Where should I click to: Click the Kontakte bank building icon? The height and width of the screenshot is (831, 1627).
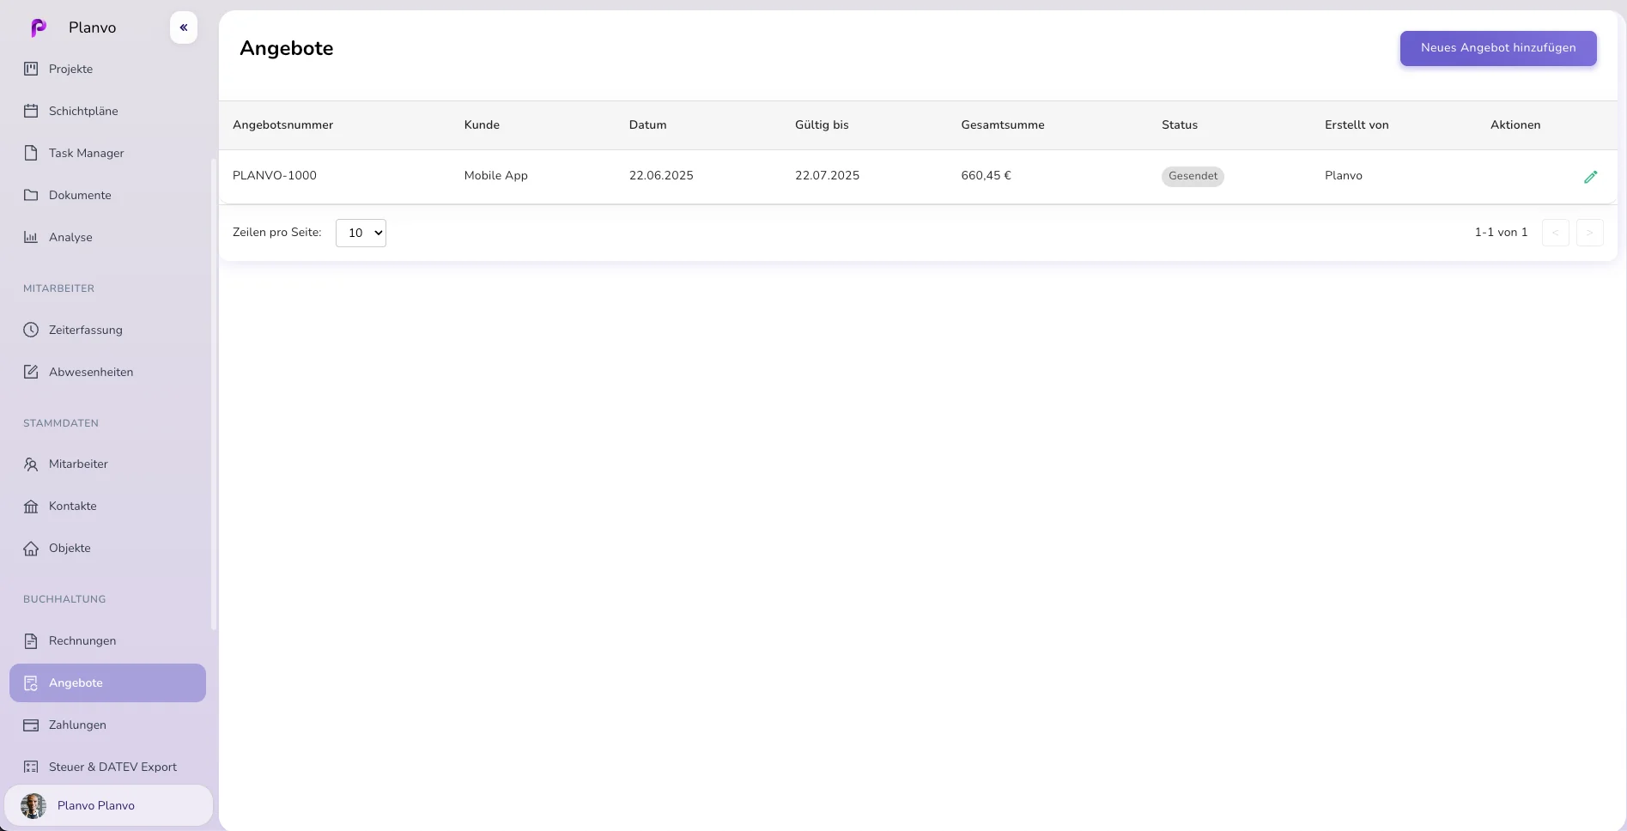31,506
